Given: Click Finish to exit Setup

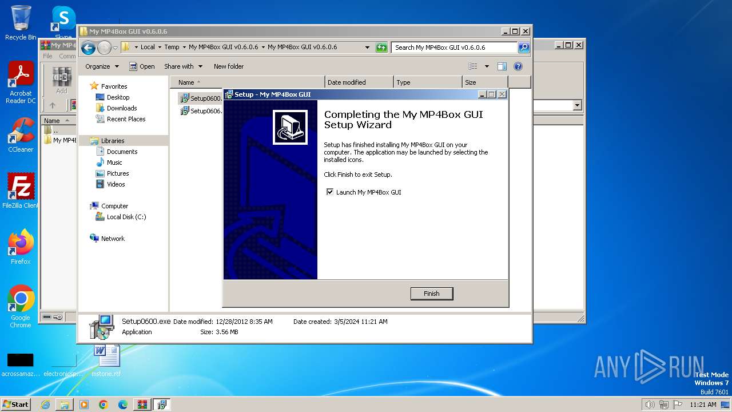Looking at the screenshot, I should coord(432,294).
